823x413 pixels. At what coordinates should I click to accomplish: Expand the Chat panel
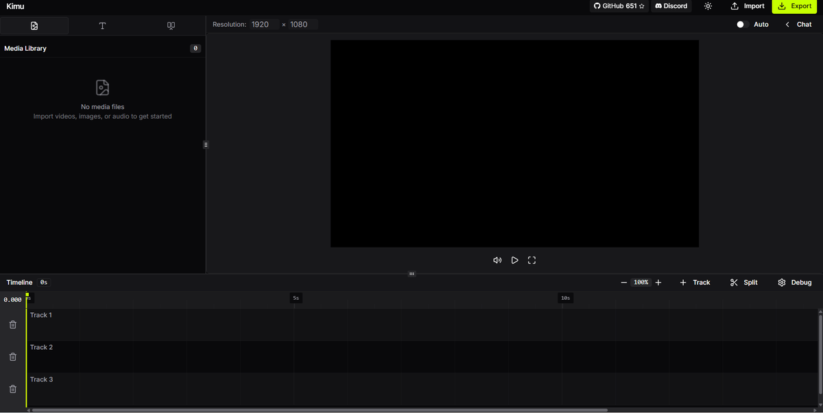click(x=798, y=25)
